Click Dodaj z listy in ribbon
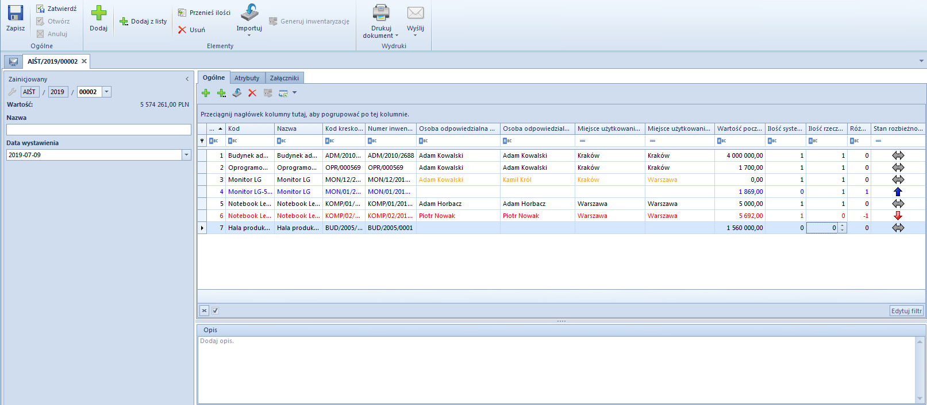 tap(143, 21)
